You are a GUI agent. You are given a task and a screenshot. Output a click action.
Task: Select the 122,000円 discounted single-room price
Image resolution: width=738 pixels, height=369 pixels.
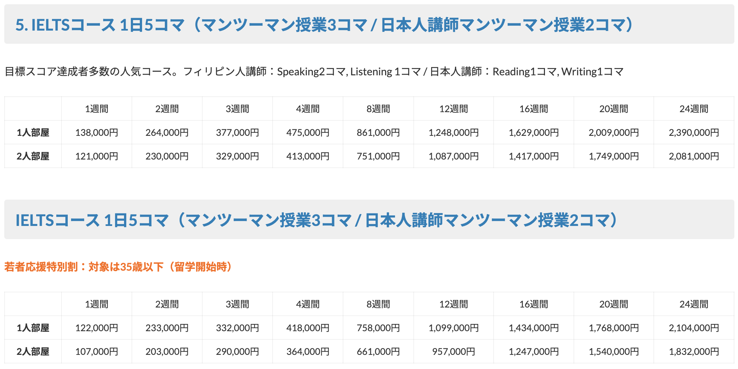[97, 328]
